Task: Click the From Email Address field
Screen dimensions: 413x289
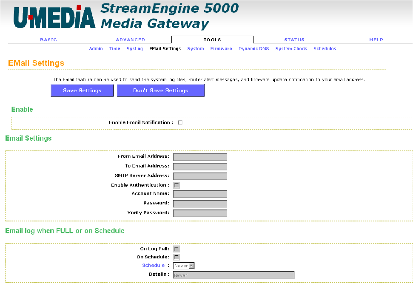Action: pyautogui.click(x=200, y=157)
